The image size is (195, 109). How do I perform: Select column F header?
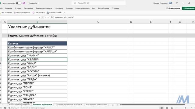click(171, 22)
